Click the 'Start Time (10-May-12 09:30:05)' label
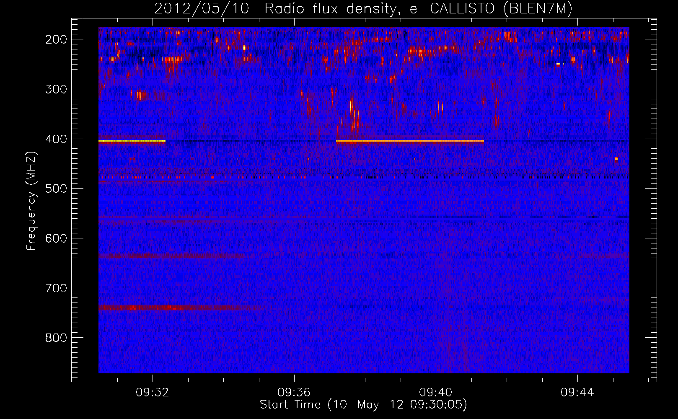This screenshot has width=678, height=419. (363, 405)
